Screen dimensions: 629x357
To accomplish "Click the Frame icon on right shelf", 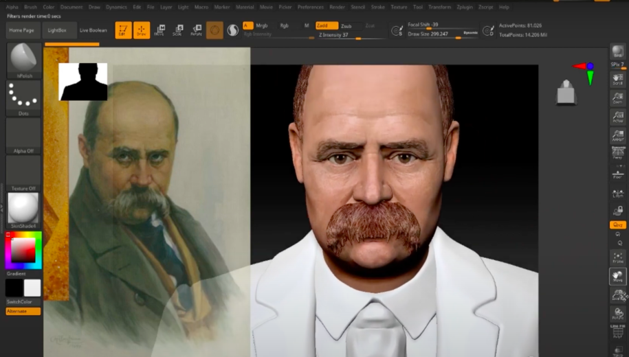I will 618,257.
